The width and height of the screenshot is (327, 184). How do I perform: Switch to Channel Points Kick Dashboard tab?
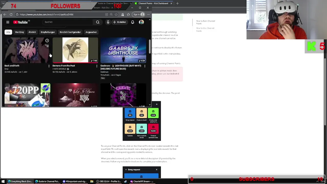(153, 3)
